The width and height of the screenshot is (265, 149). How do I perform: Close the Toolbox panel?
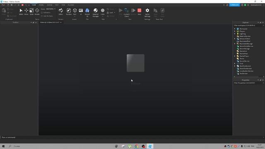point(36,22)
